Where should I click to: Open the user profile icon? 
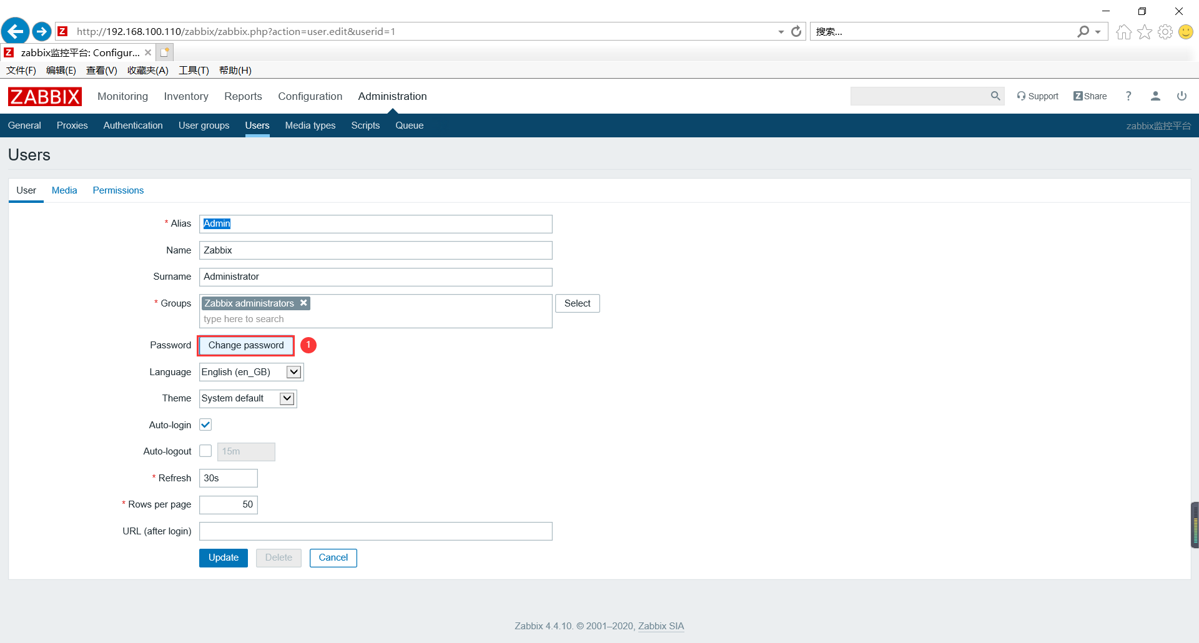point(1155,96)
